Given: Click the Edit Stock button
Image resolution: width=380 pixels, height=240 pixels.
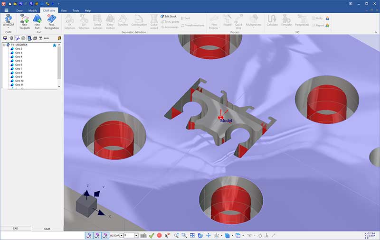Looking at the screenshot, I should pos(170,16).
